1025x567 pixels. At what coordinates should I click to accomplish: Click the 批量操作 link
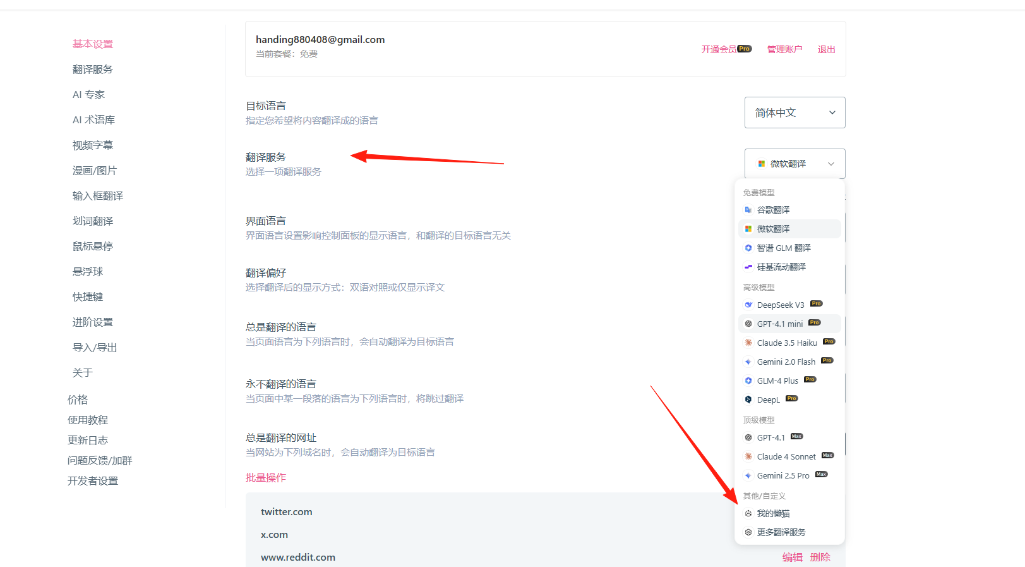[266, 478]
